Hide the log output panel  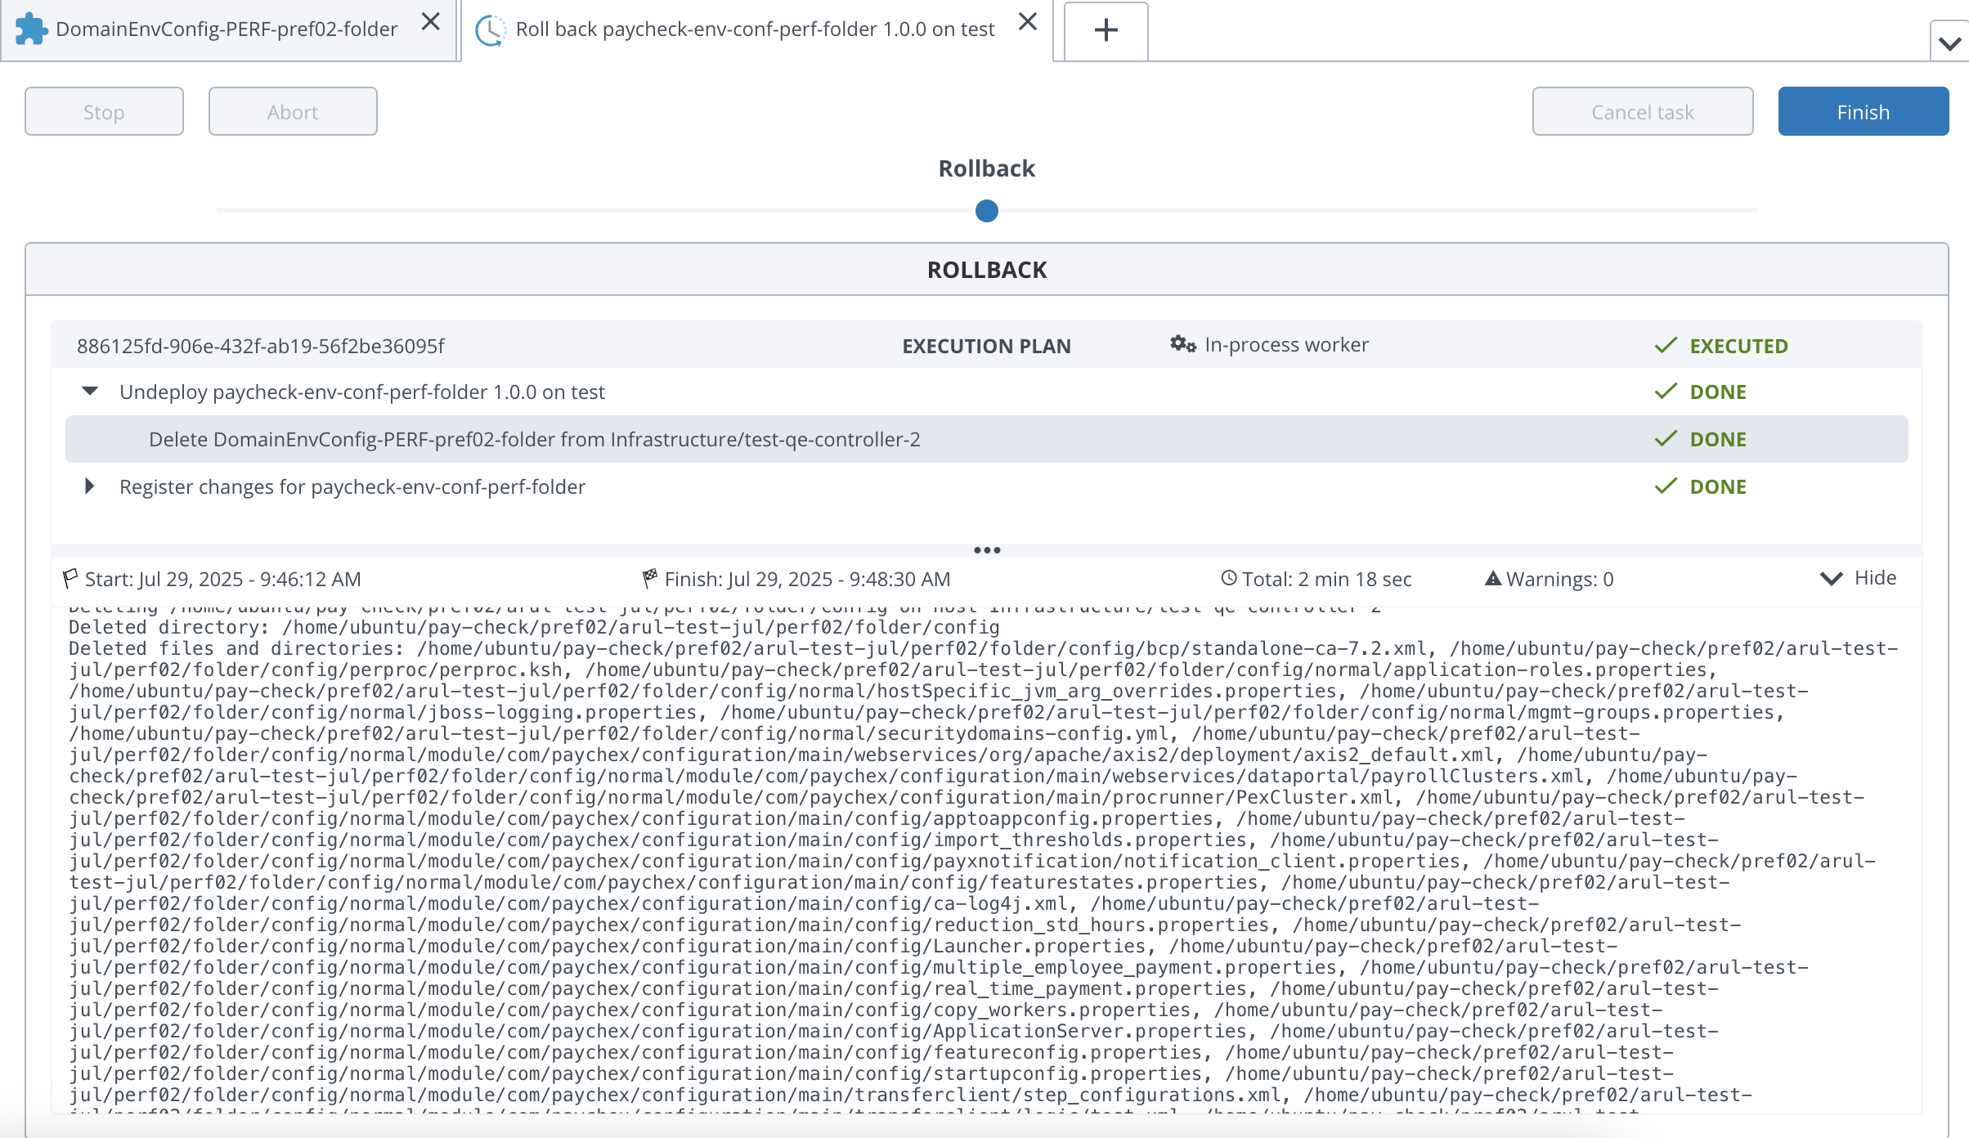coord(1858,578)
